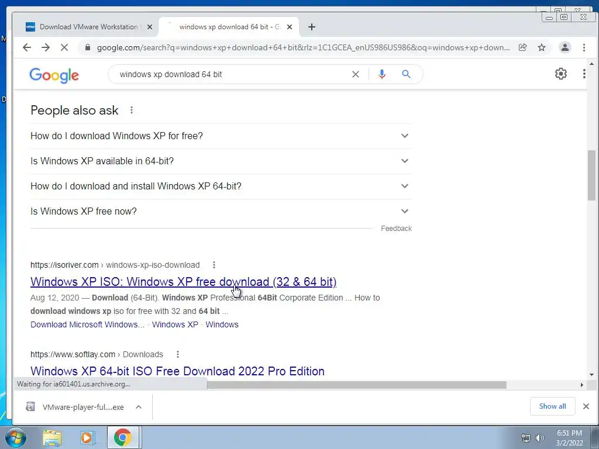Click the Download Microsoft Windows sublink
This screenshot has height=449, width=599.
tap(88, 324)
